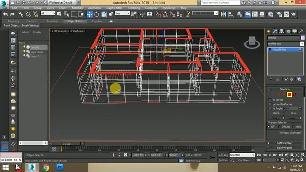306x172 pixels.
Task: Open the Edit menu
Action: [14, 8]
